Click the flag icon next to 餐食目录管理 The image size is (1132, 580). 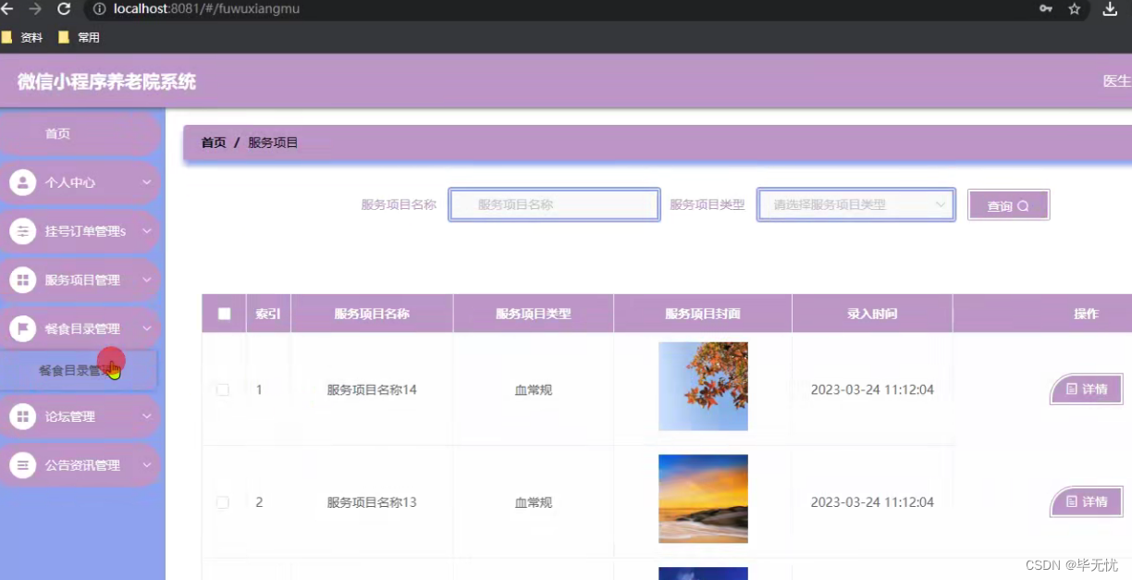coord(21,327)
